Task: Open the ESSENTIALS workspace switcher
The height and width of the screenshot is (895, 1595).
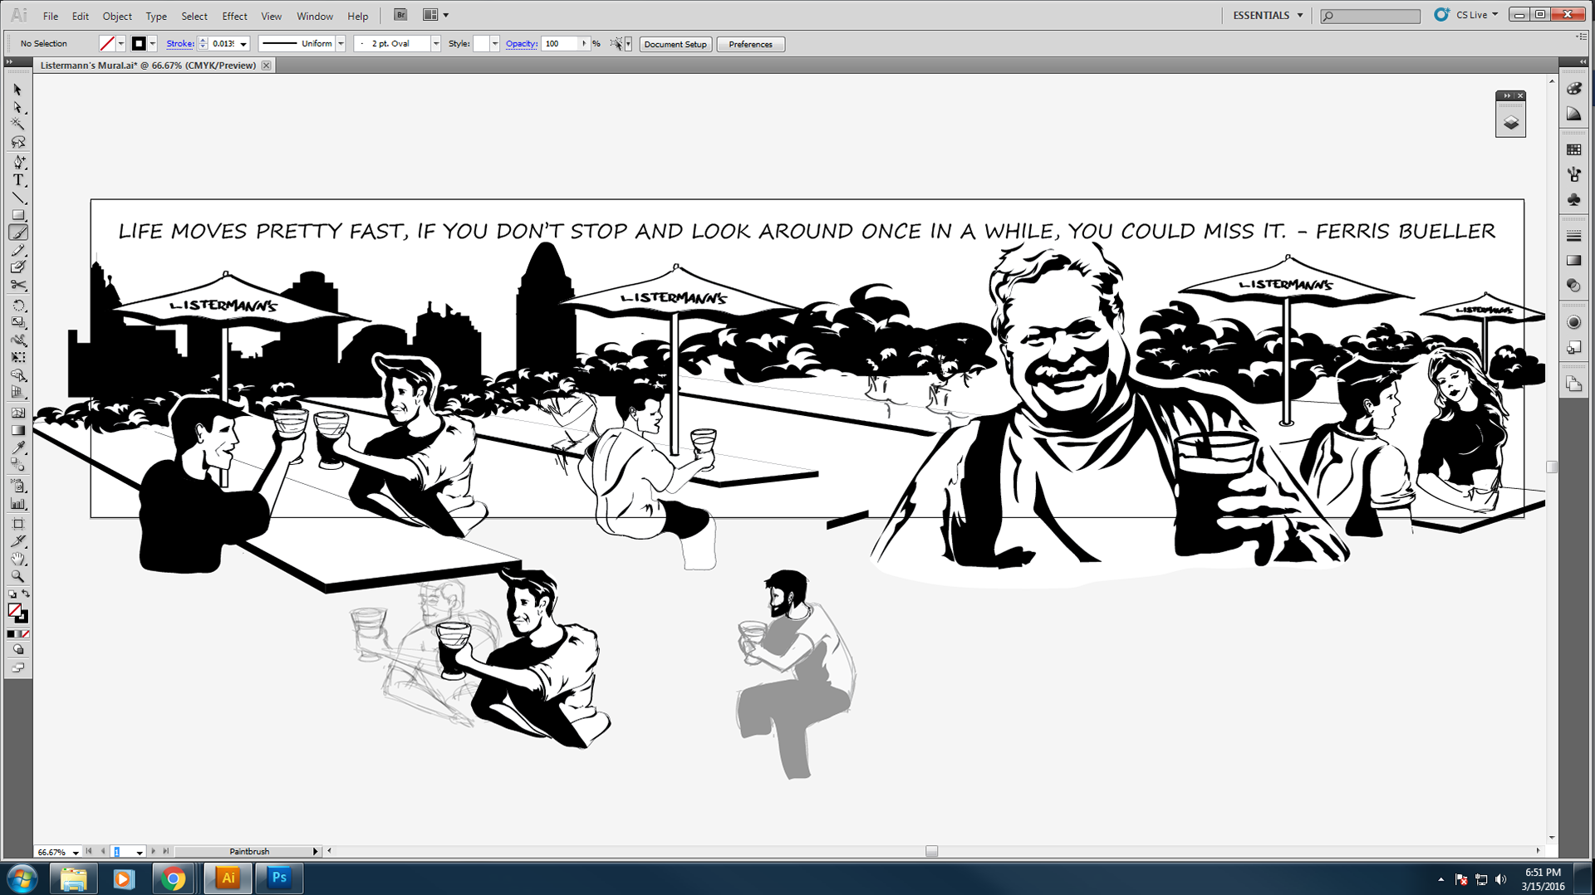Action: pos(1268,15)
